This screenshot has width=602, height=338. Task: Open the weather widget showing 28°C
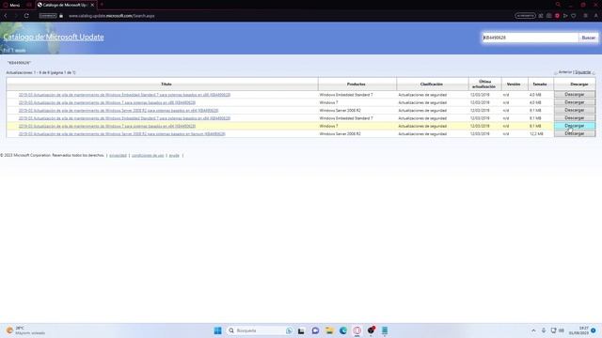click(25, 330)
